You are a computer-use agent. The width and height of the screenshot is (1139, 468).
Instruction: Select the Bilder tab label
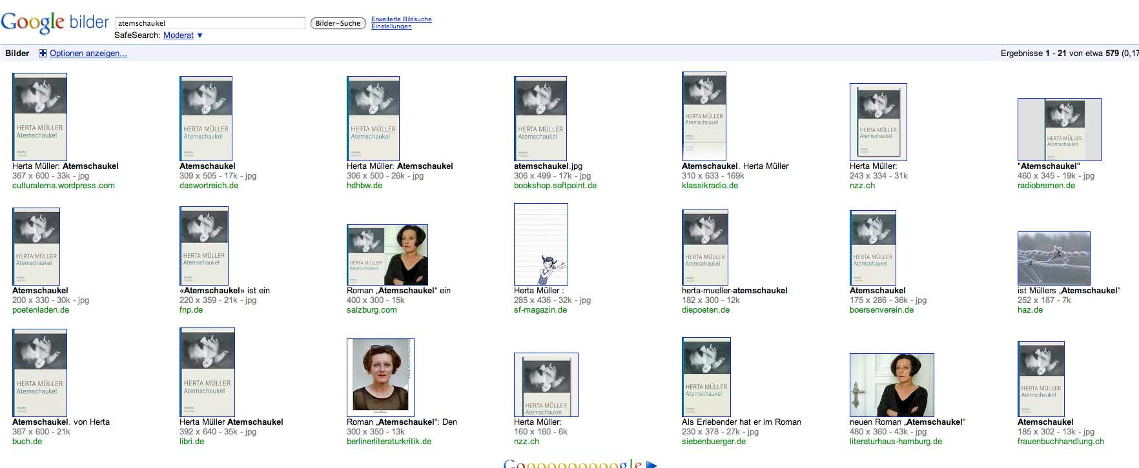pyautogui.click(x=17, y=54)
